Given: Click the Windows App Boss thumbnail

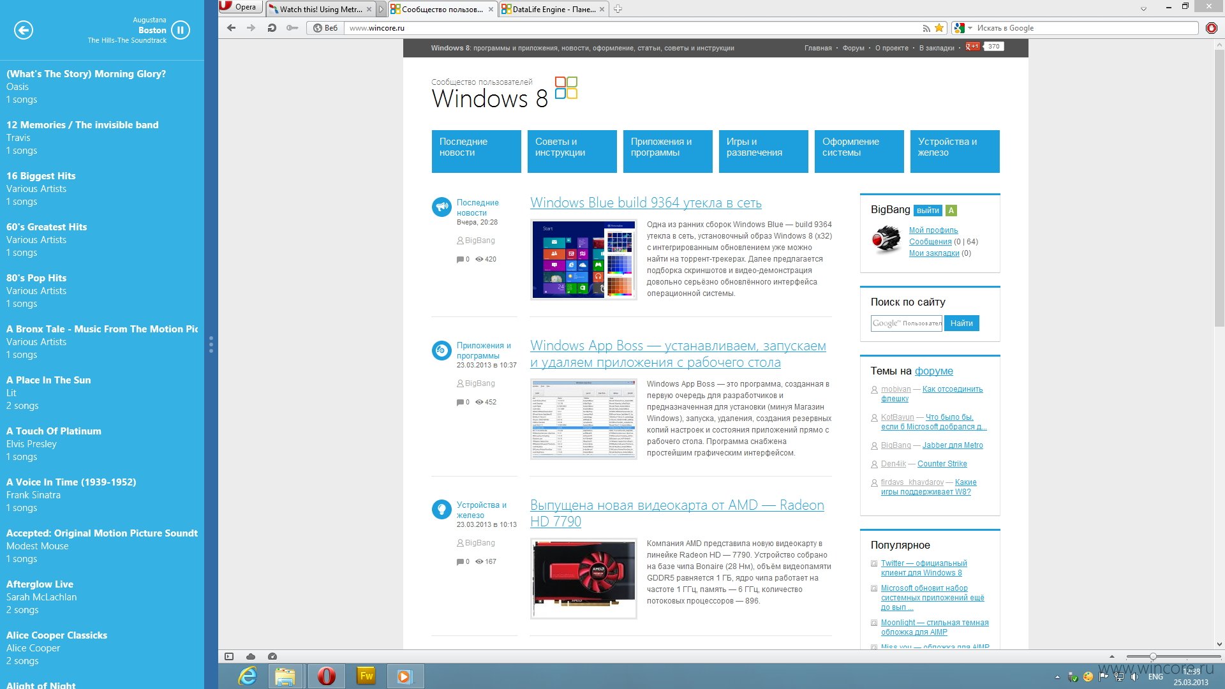Looking at the screenshot, I should coord(583,419).
